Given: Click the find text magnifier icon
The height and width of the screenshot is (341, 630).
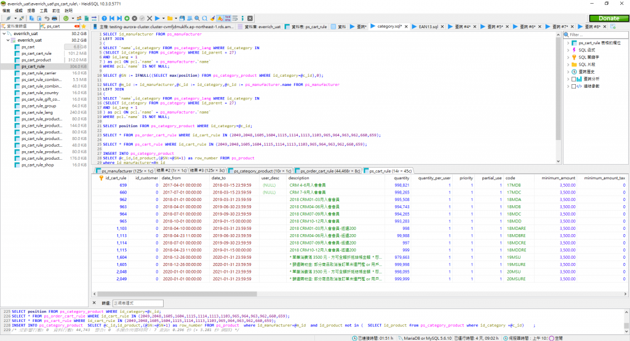Looking at the screenshot, I should (197, 18).
